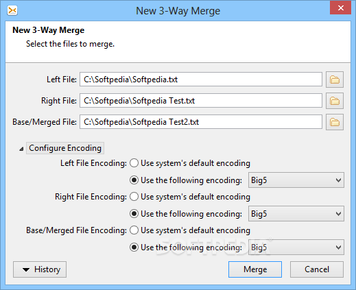Select system default encoding for Left File

(134, 163)
